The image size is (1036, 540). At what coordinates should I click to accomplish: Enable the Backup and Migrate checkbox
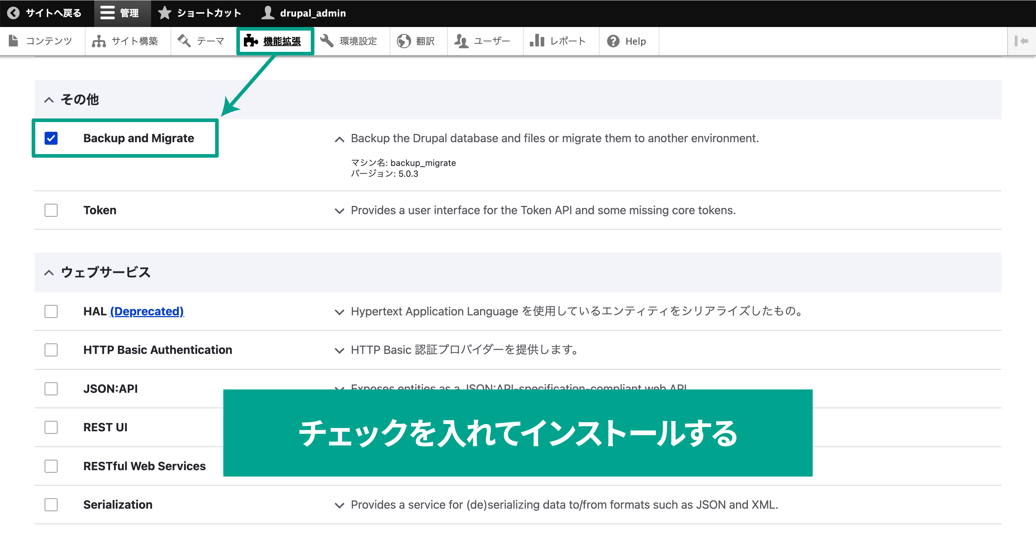(51, 137)
